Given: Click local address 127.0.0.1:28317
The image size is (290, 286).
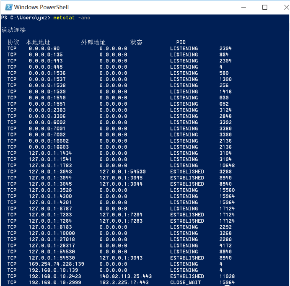Looking at the screenshot, I should (52, 245).
